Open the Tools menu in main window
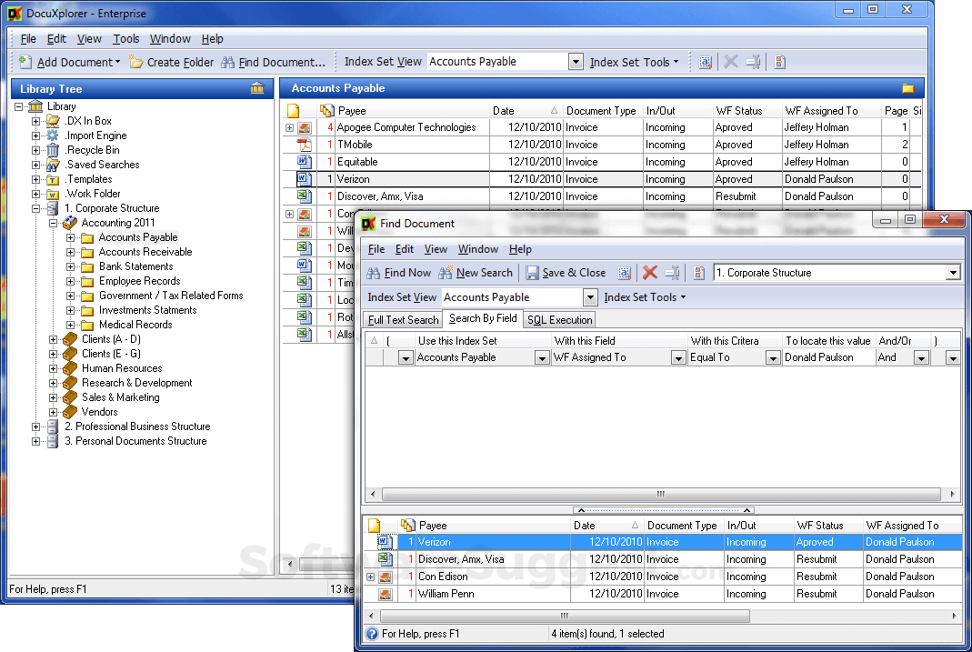972x652 pixels. pos(126,39)
